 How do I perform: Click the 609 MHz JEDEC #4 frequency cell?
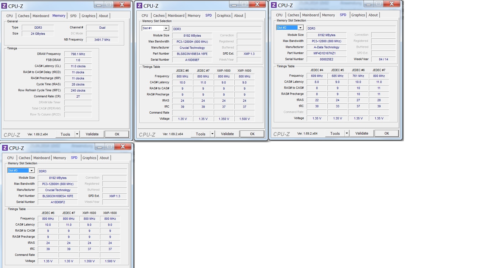coord(317,76)
